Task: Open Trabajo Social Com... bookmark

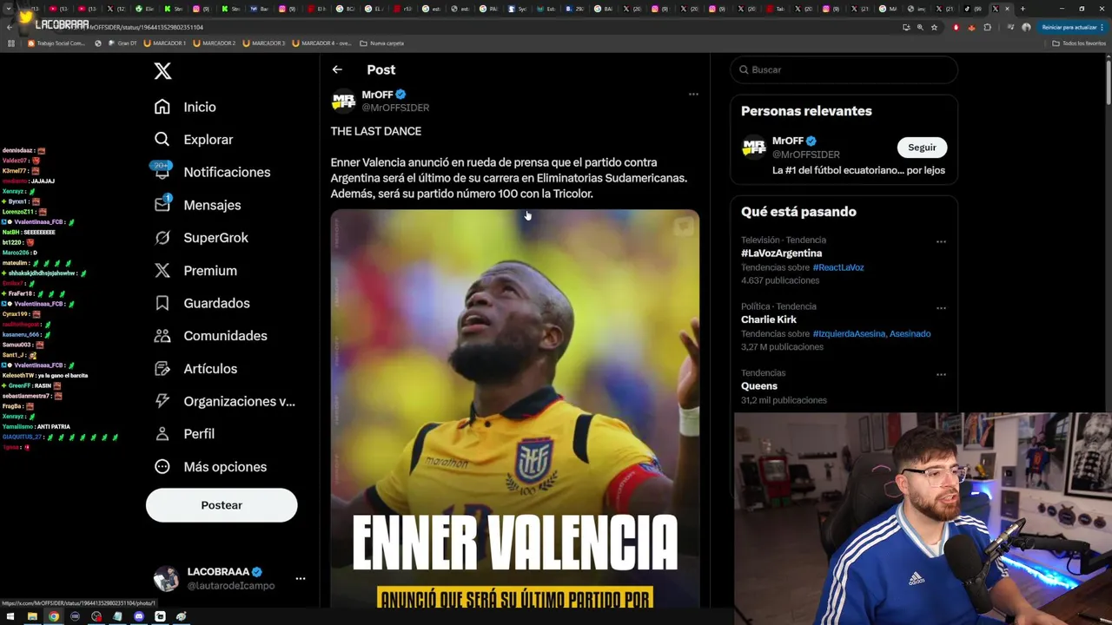Action: click(57, 43)
